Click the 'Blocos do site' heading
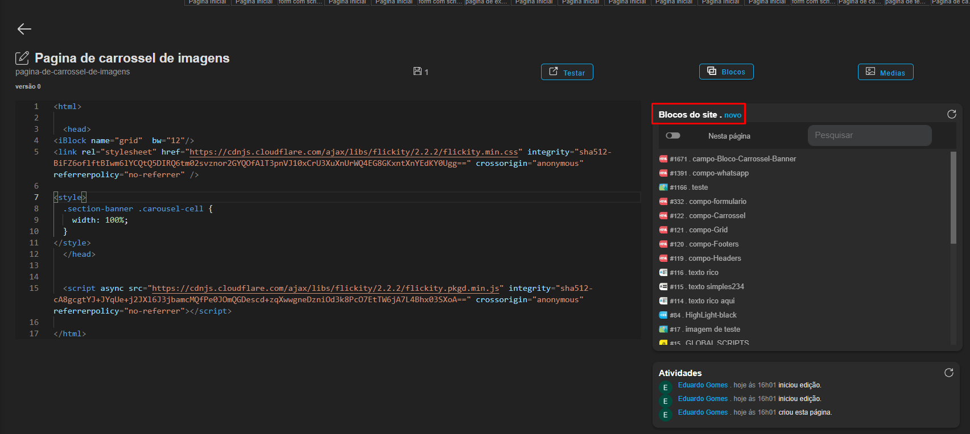Screen dimensions: 970x434 point(688,115)
